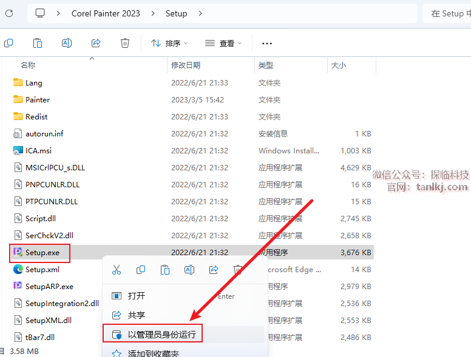The height and width of the screenshot is (357, 471).
Task: Choose 打开 in the context menu
Action: coord(137,296)
